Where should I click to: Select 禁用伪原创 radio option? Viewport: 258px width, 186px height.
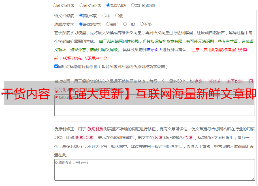133,5
